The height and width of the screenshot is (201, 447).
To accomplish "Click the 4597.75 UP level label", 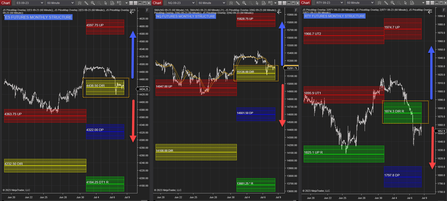I will pyautogui.click(x=96, y=25).
